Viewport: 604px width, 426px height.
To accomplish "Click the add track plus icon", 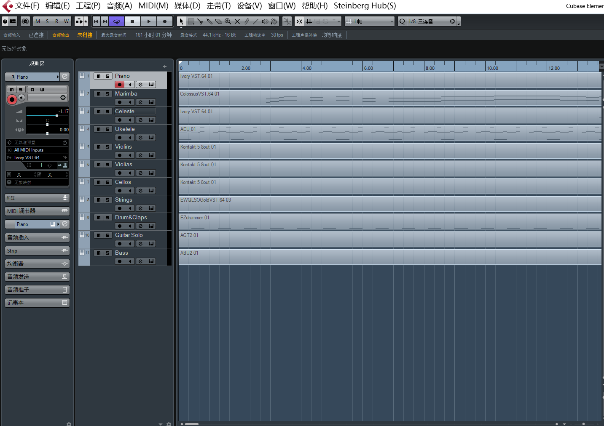I will (165, 67).
